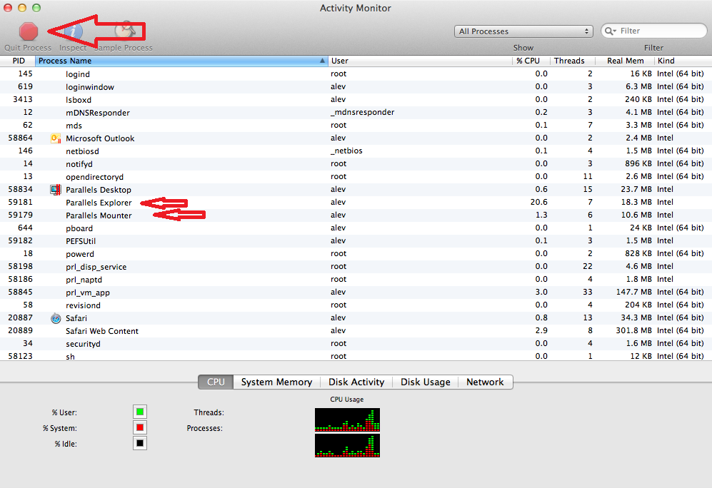Select the pboard process

79,228
